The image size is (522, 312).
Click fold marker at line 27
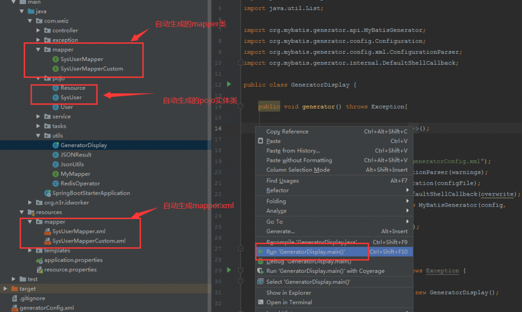pyautogui.click(x=241, y=248)
